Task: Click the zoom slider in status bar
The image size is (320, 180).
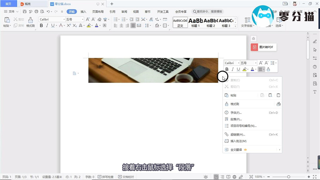Action: click(x=288, y=177)
